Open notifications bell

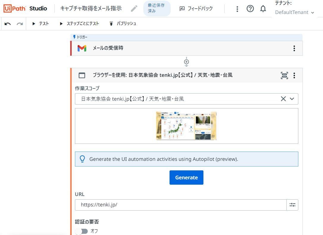(x=263, y=9)
